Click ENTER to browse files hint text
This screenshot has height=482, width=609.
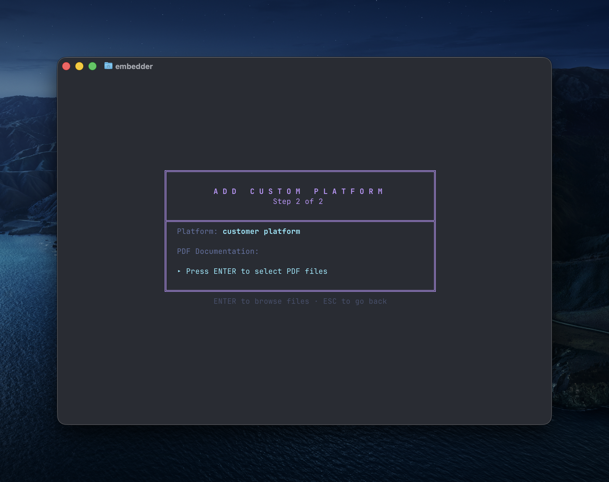tap(261, 301)
